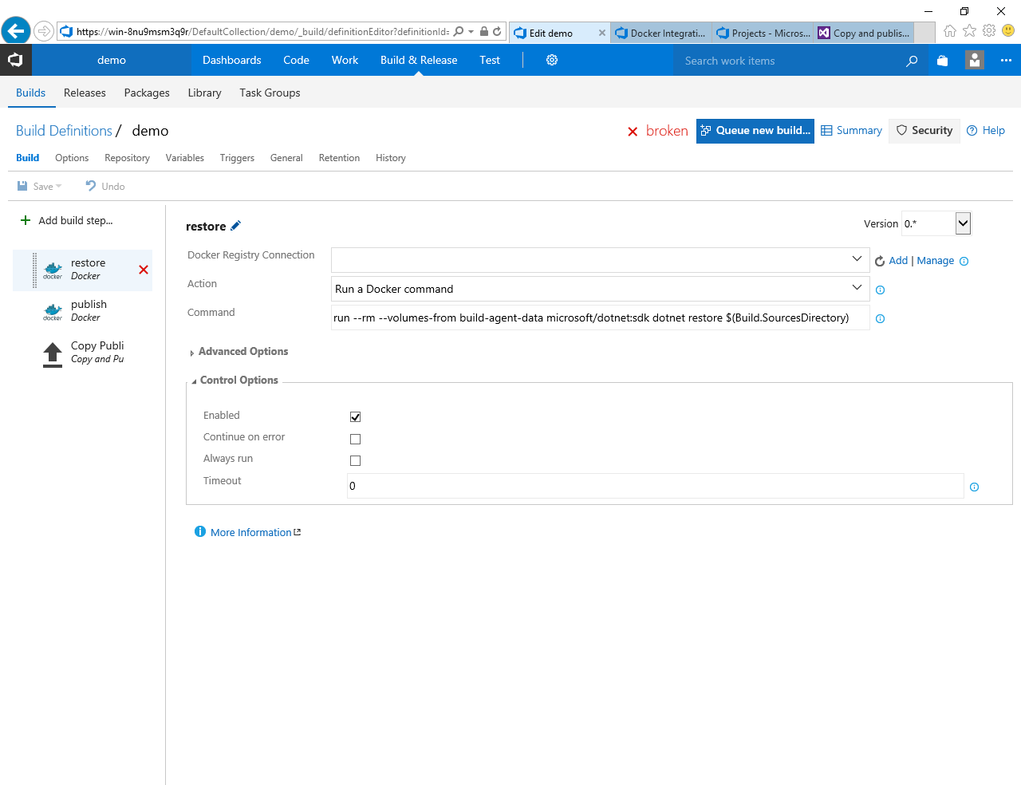Uncheck the Enabled checkbox
The image size is (1021, 785).
pos(355,416)
